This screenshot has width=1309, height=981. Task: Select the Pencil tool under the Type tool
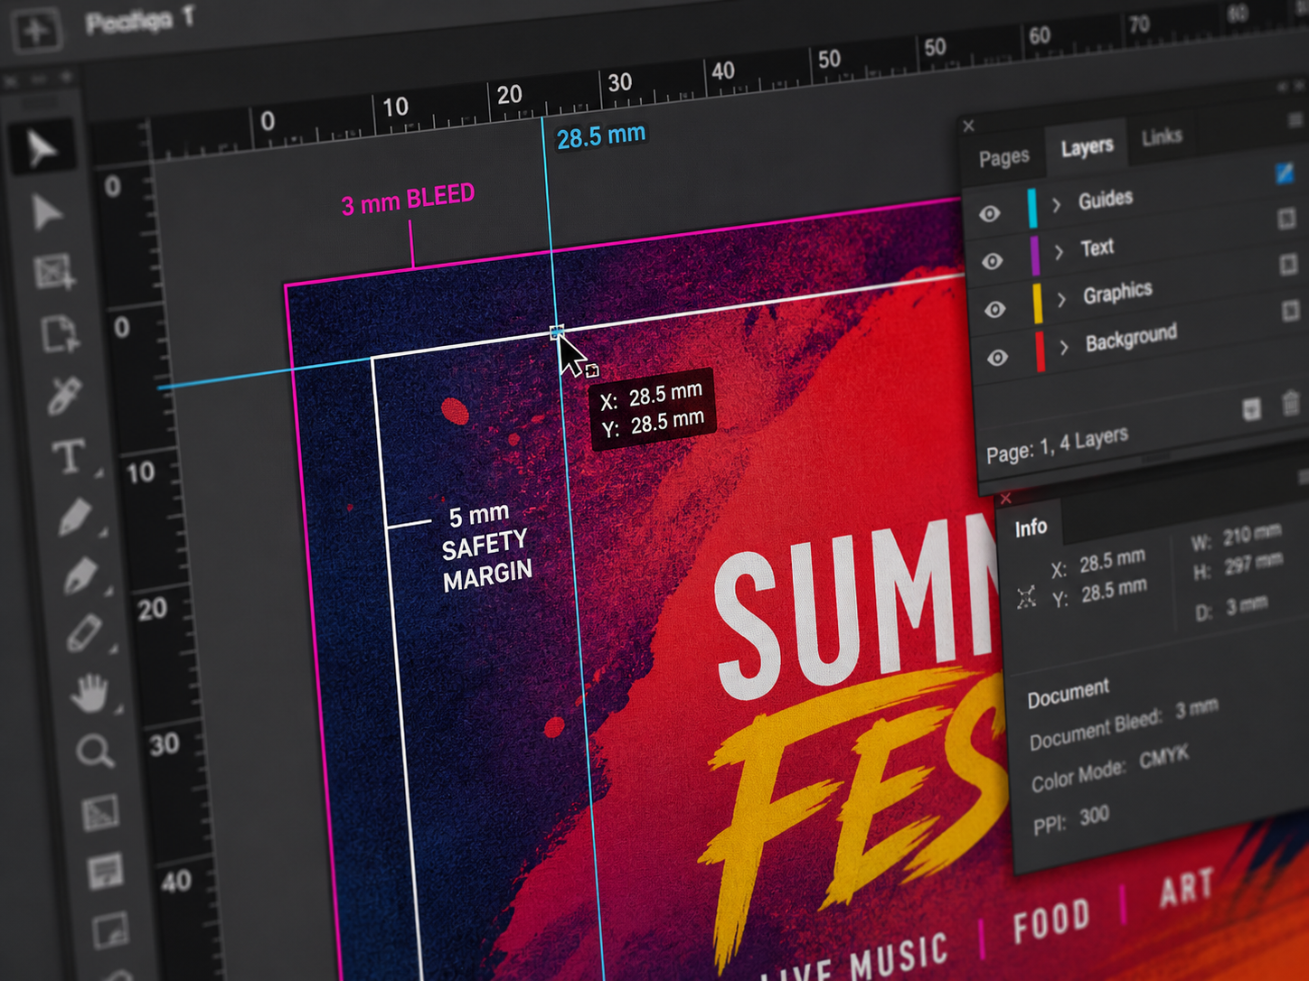tap(76, 517)
